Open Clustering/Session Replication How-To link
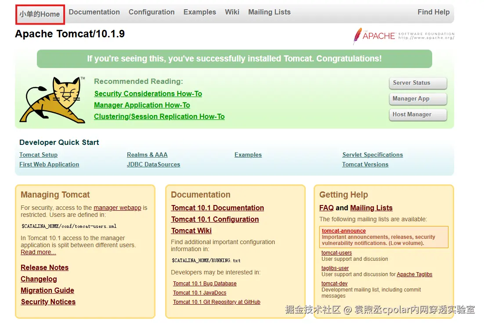The height and width of the screenshot is (324, 484). [x=159, y=117]
